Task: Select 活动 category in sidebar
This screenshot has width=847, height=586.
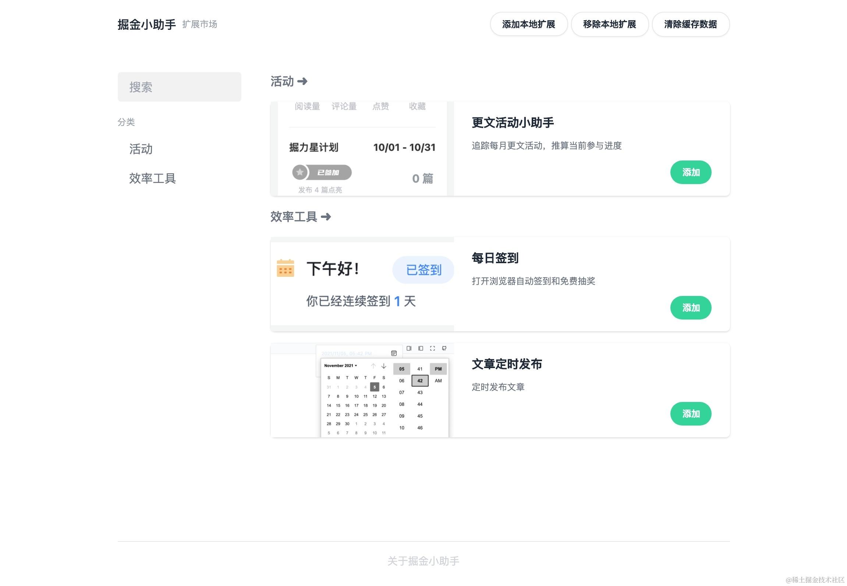Action: click(x=141, y=149)
